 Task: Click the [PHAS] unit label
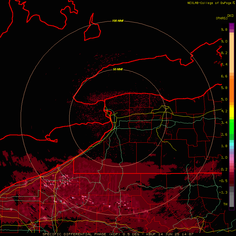coord(222,18)
